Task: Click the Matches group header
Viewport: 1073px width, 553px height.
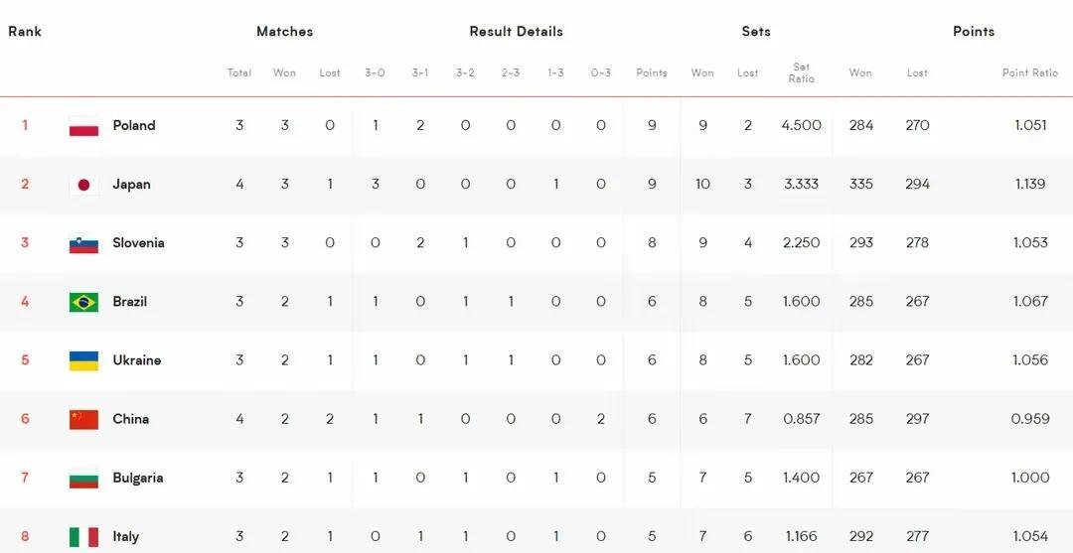Action: coord(285,32)
